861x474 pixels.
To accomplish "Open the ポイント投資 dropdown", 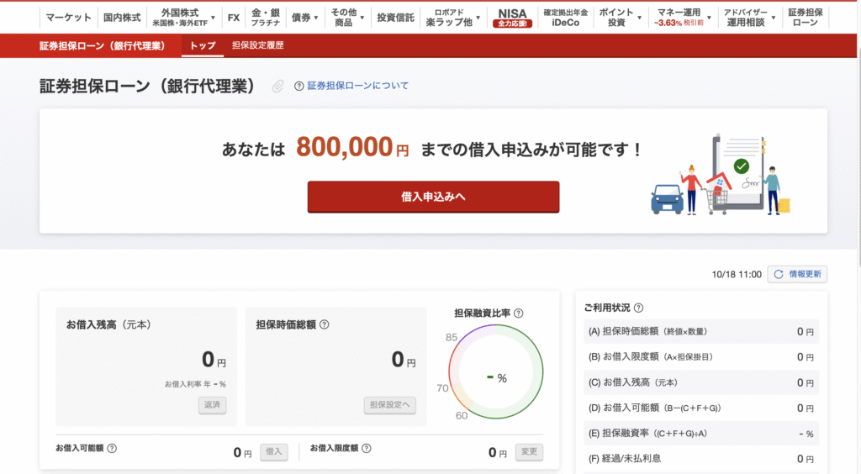I will click(622, 18).
